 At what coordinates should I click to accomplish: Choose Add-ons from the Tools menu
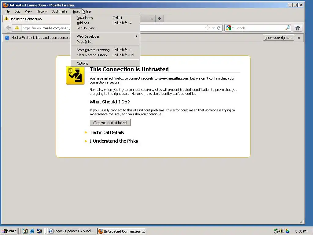[105, 23]
